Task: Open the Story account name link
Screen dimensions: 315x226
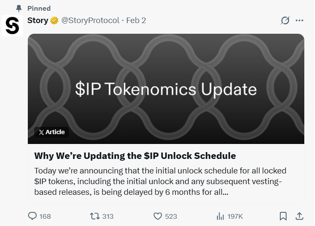Action: click(38, 21)
